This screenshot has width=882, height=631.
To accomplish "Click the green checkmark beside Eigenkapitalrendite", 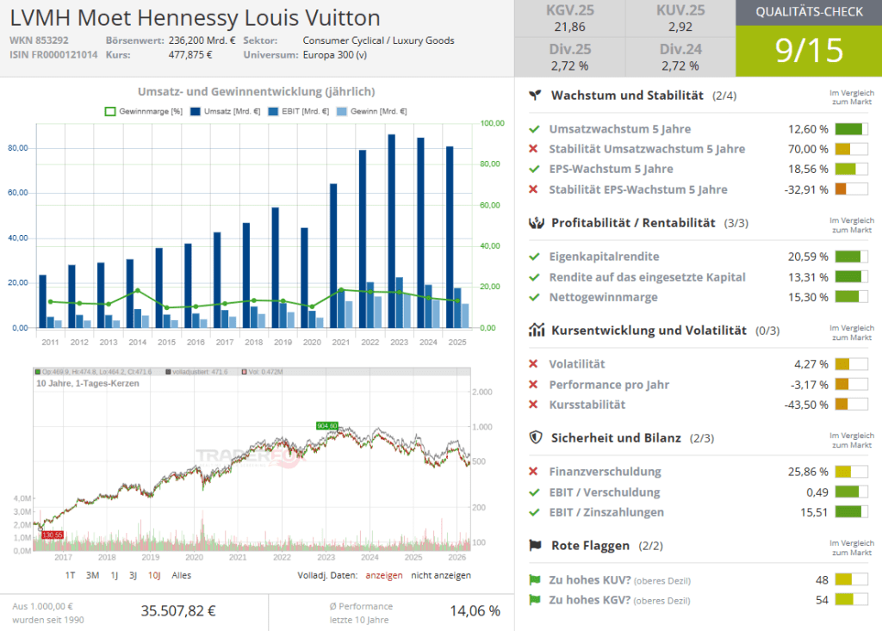I will coord(534,257).
